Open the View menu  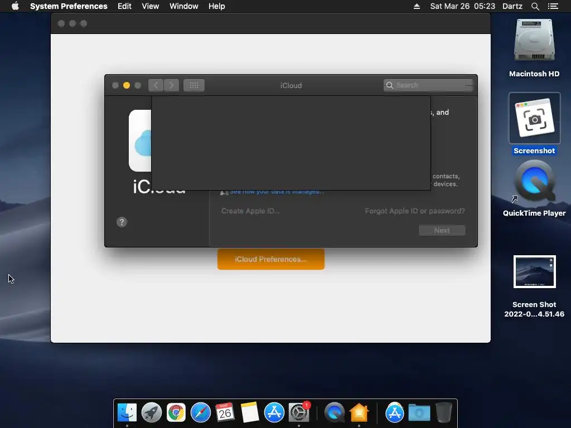[151, 6]
